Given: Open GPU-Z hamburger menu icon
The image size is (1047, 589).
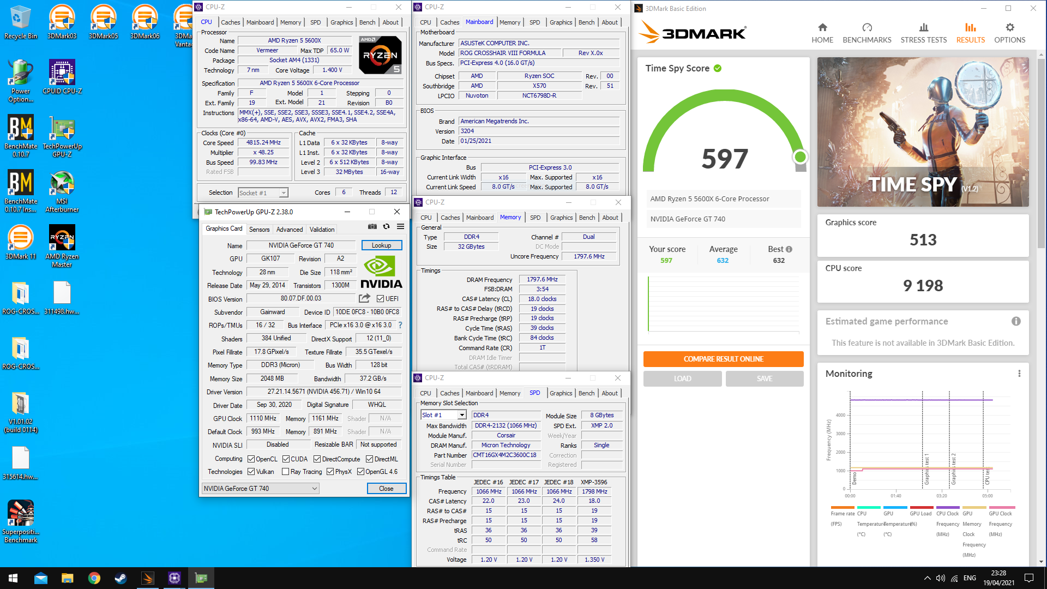Looking at the screenshot, I should coord(400,226).
